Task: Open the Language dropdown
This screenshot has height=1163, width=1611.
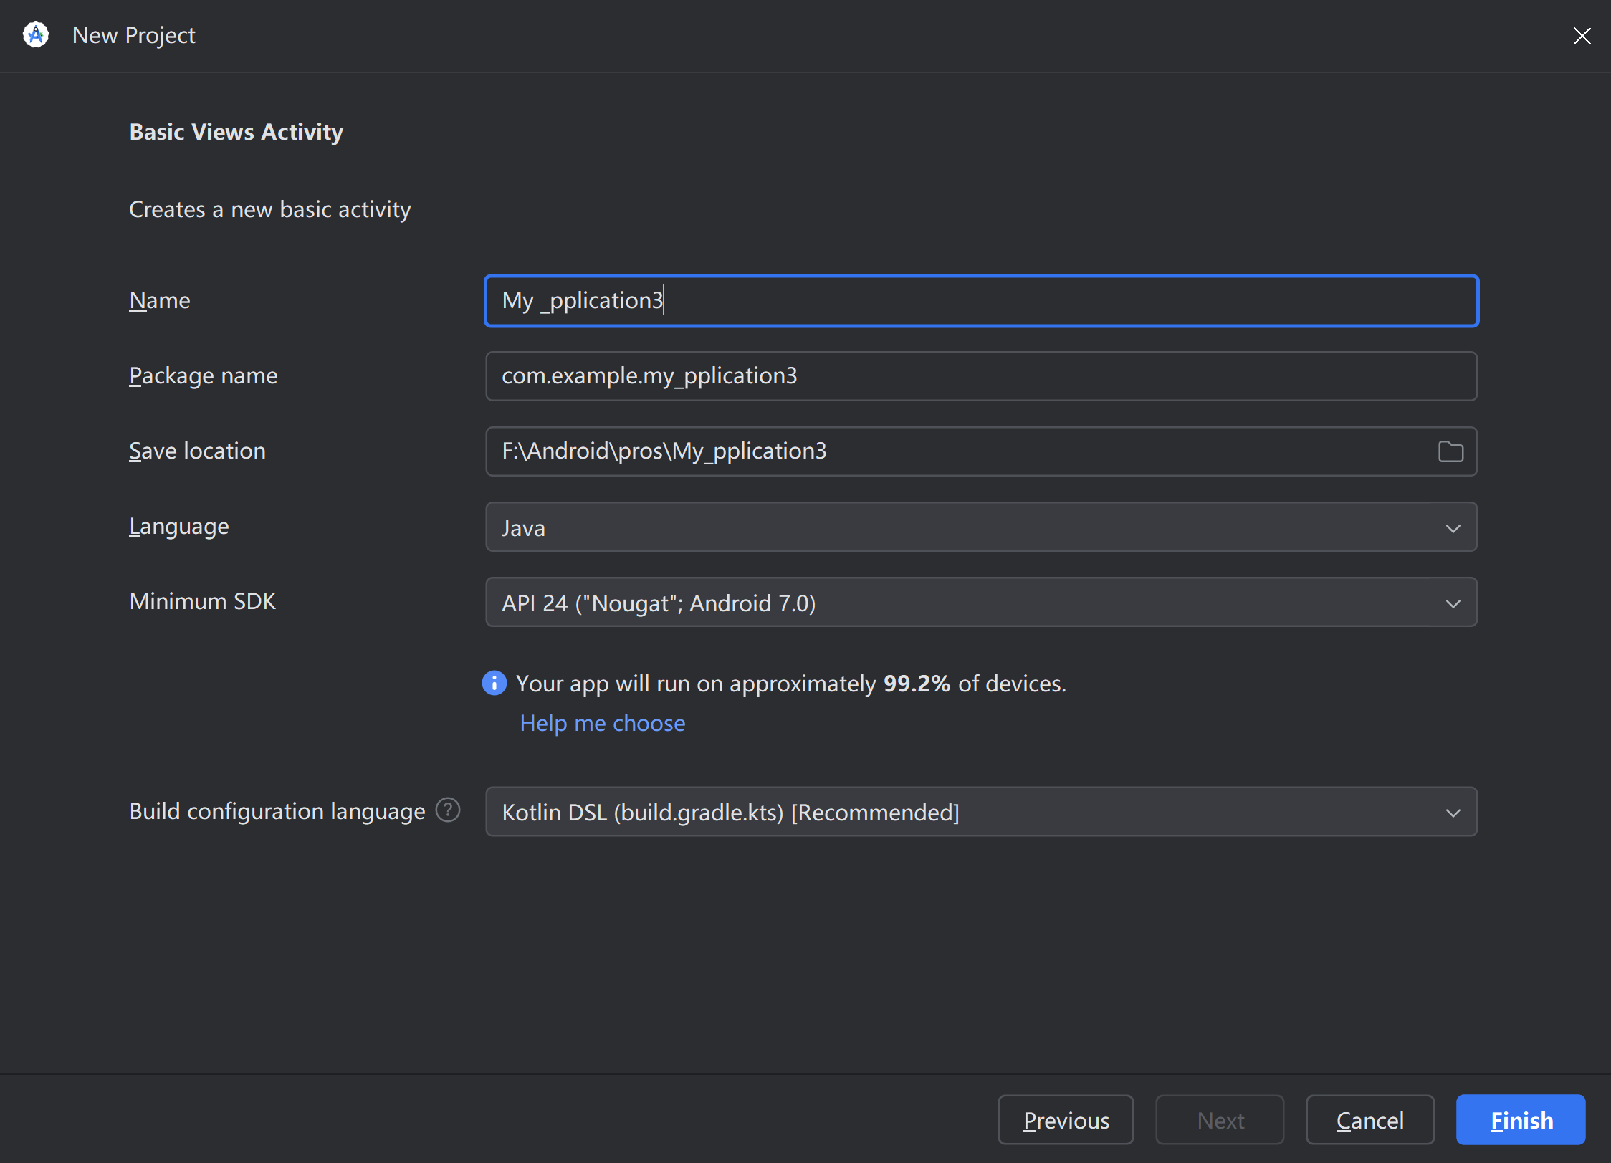Action: pos(980,527)
